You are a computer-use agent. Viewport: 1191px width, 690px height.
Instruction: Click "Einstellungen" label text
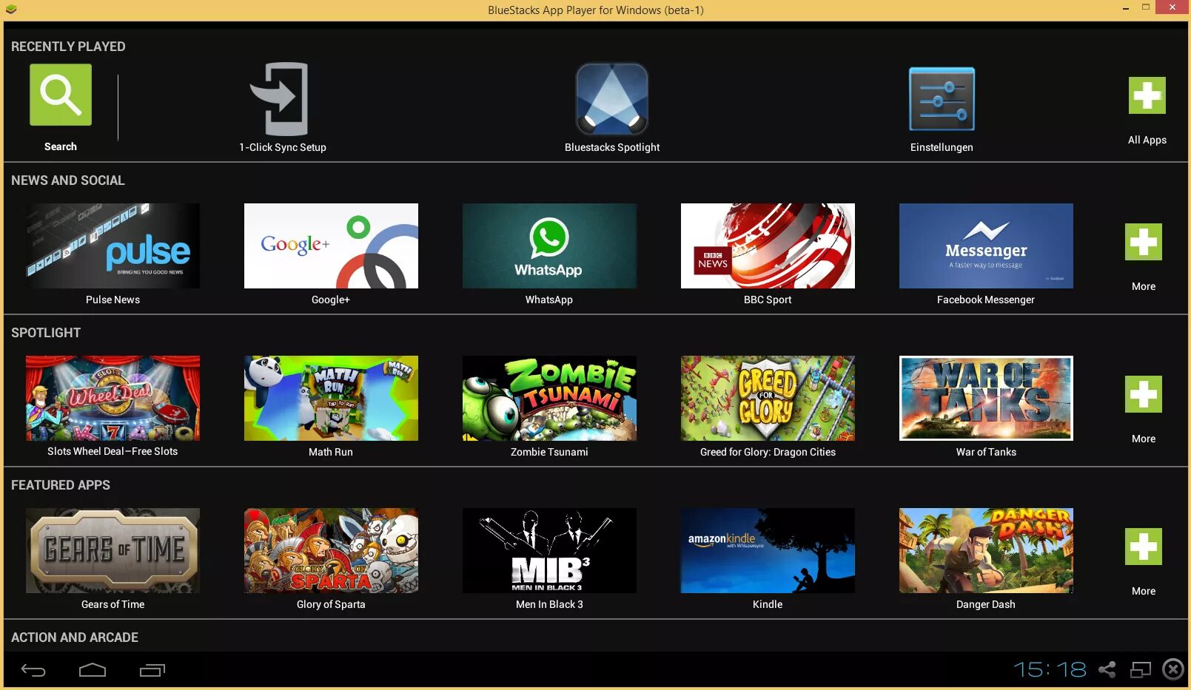tap(942, 147)
